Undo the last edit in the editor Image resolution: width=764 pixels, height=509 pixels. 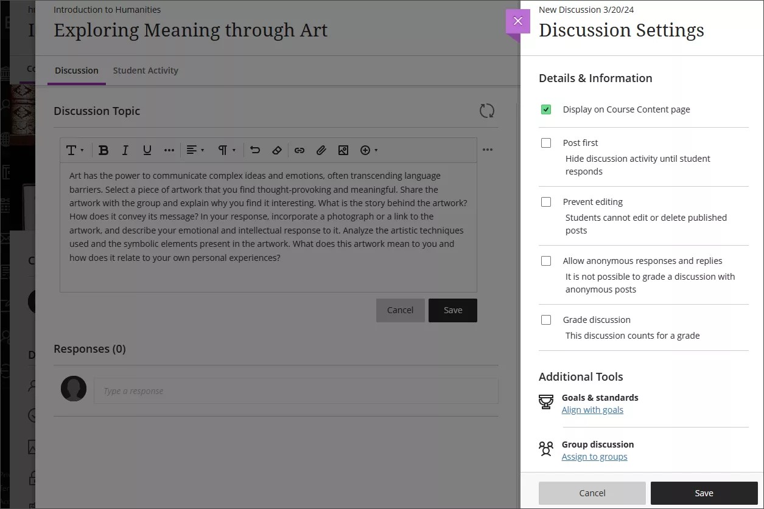coord(254,150)
